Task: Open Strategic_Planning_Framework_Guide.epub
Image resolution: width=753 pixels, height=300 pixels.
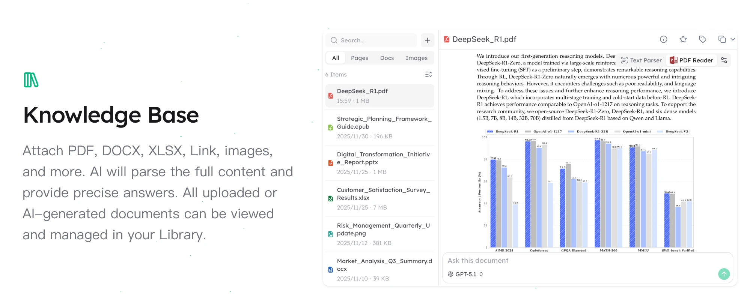Action: pyautogui.click(x=380, y=127)
